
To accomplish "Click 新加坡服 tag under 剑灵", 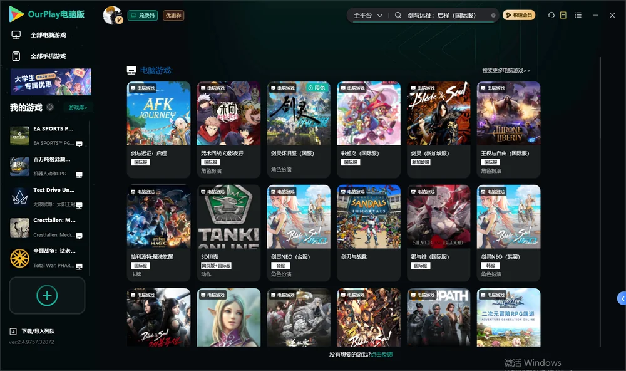I will click(x=421, y=162).
